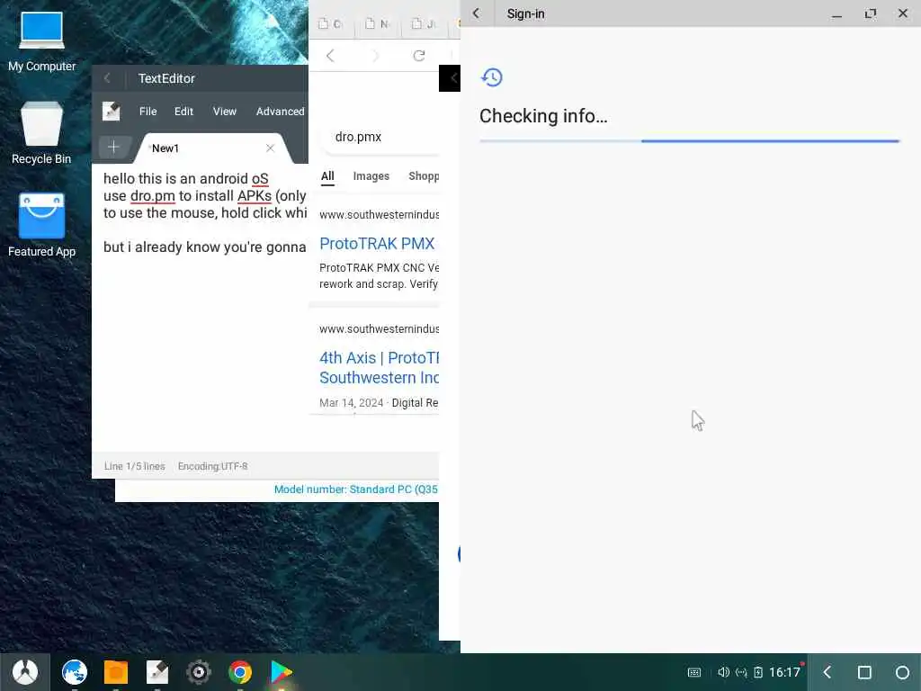The width and height of the screenshot is (921, 691).
Task: Click the keyboard tray icon
Action: point(694,672)
